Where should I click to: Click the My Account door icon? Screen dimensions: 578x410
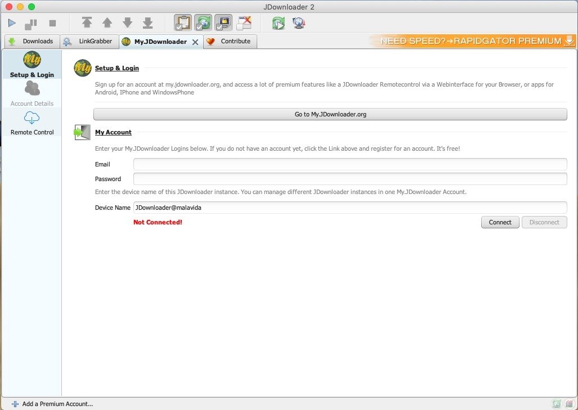click(x=82, y=132)
